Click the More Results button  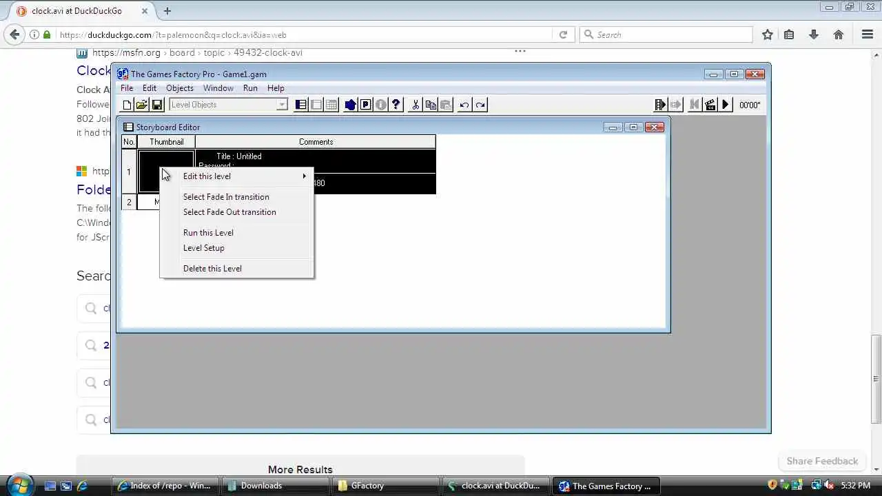300,469
